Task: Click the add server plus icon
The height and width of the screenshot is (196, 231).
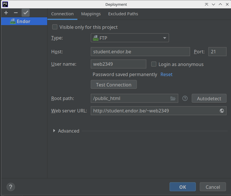Action: click(6, 13)
